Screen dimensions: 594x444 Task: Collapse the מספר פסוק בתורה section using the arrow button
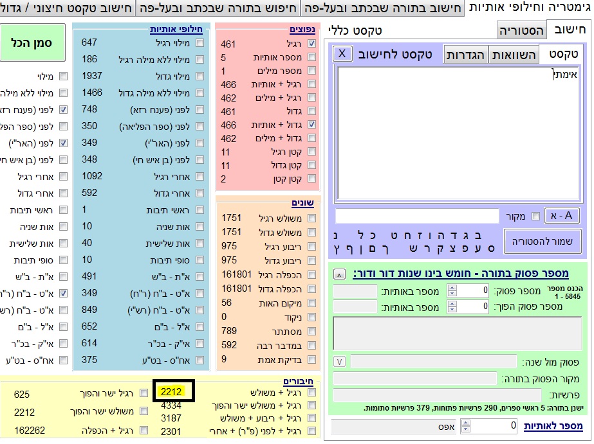339,274
